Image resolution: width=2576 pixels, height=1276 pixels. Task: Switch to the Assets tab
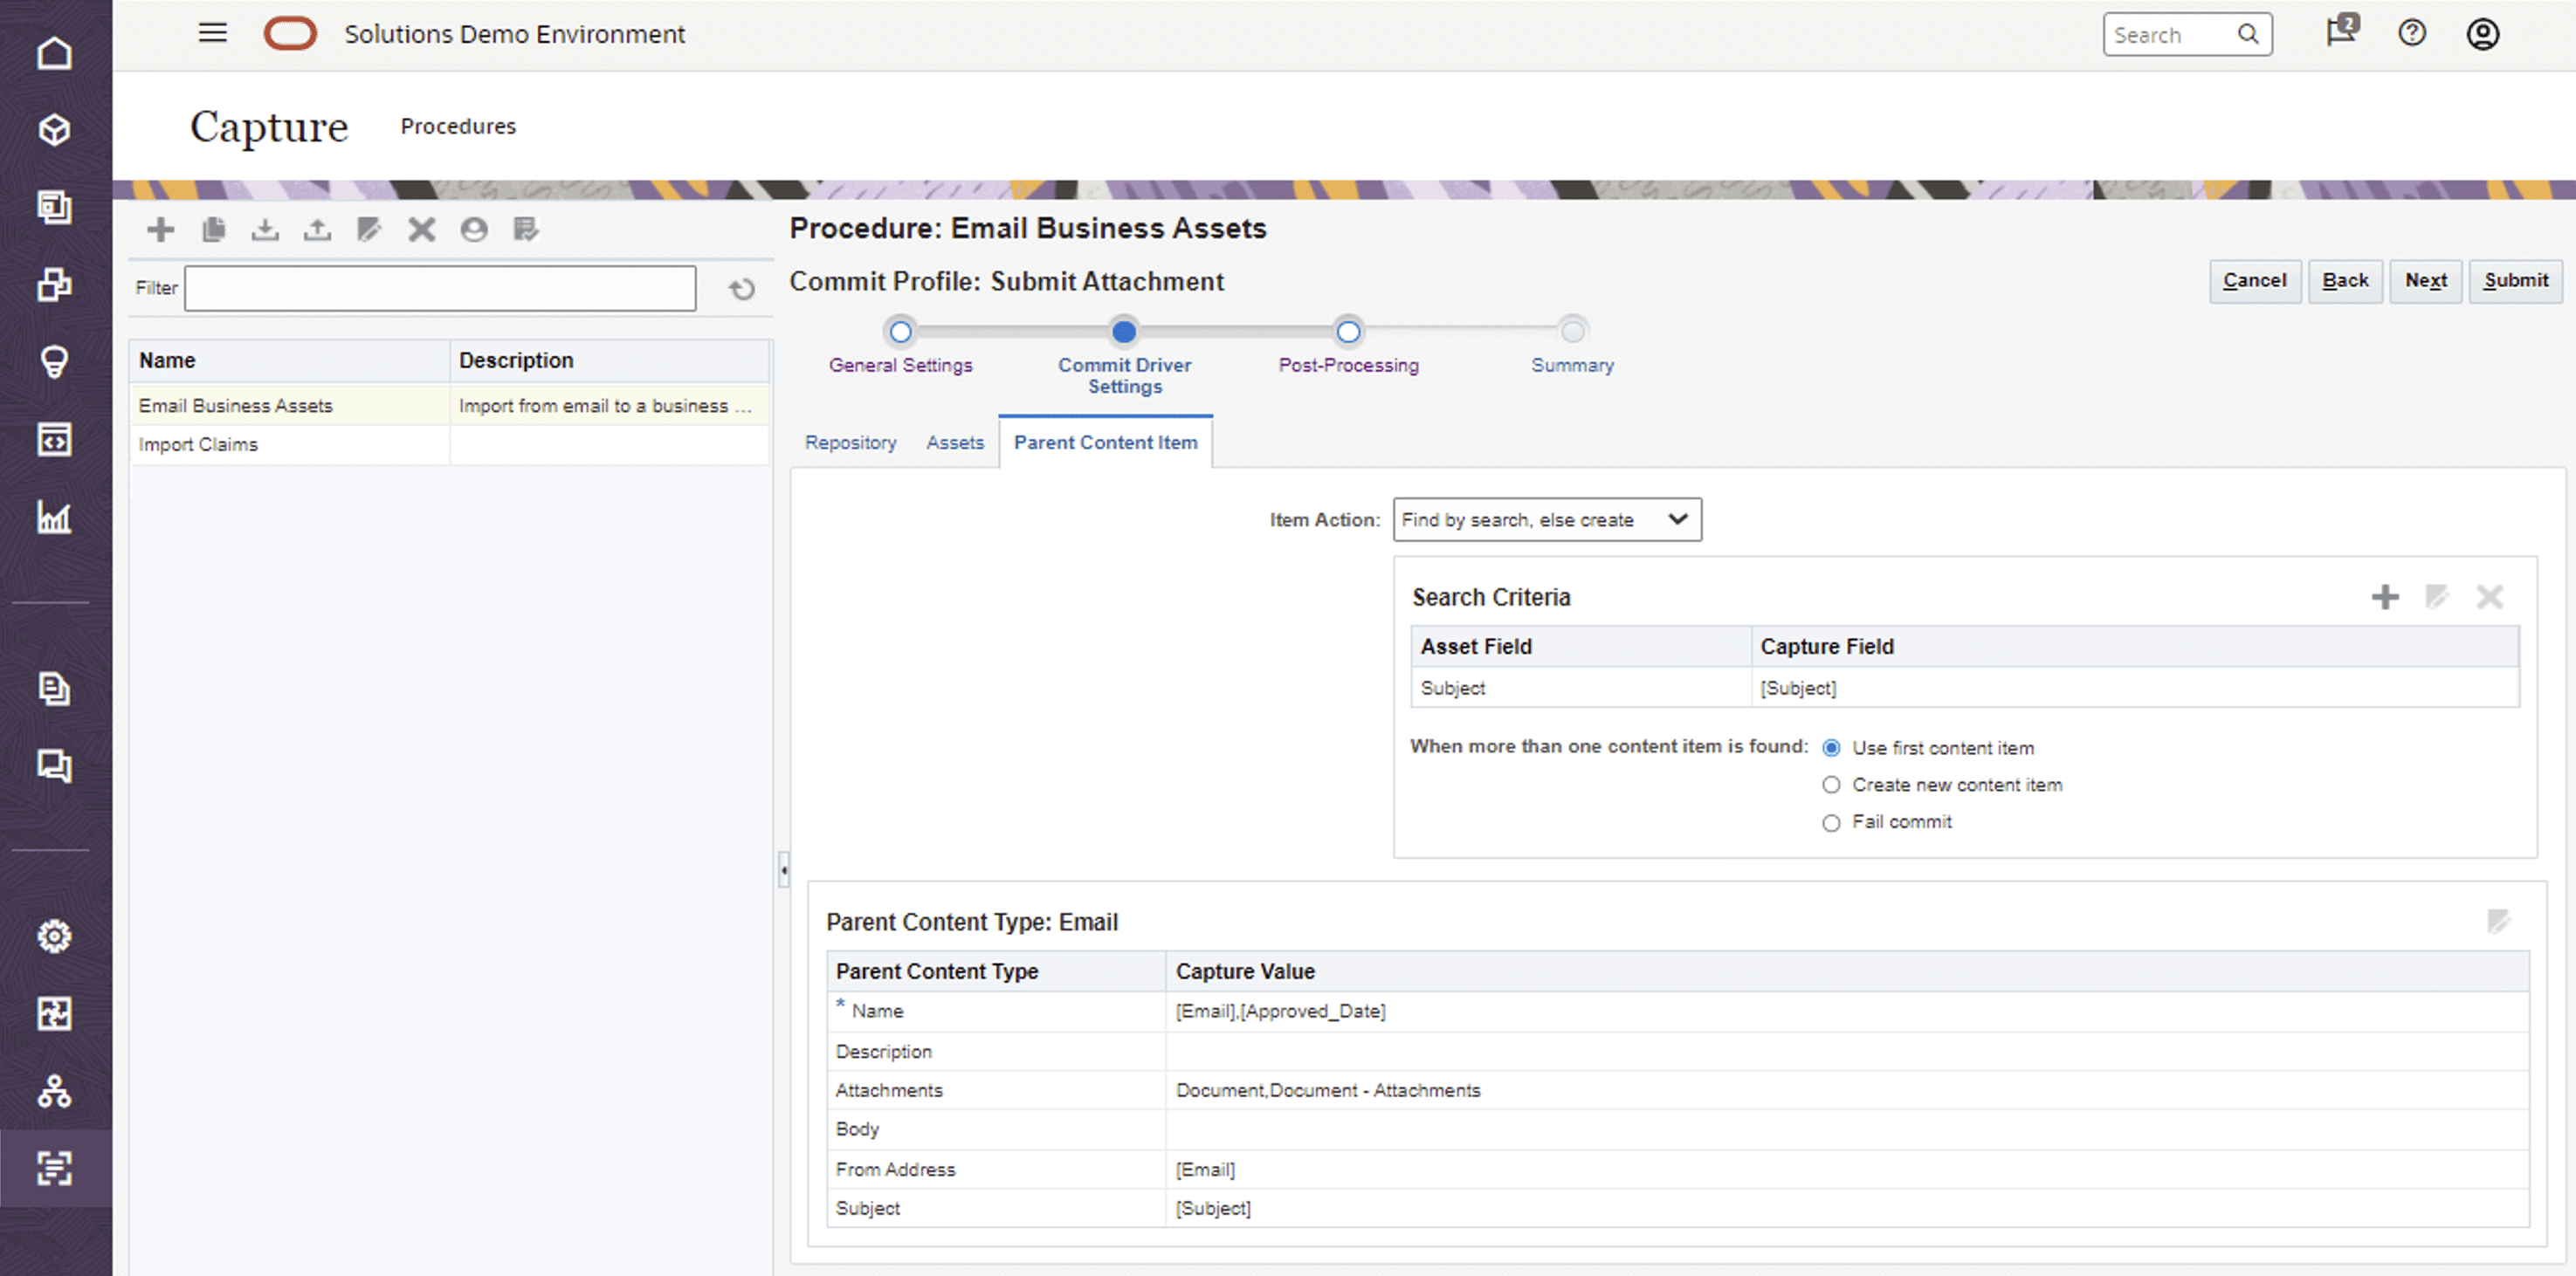[954, 442]
